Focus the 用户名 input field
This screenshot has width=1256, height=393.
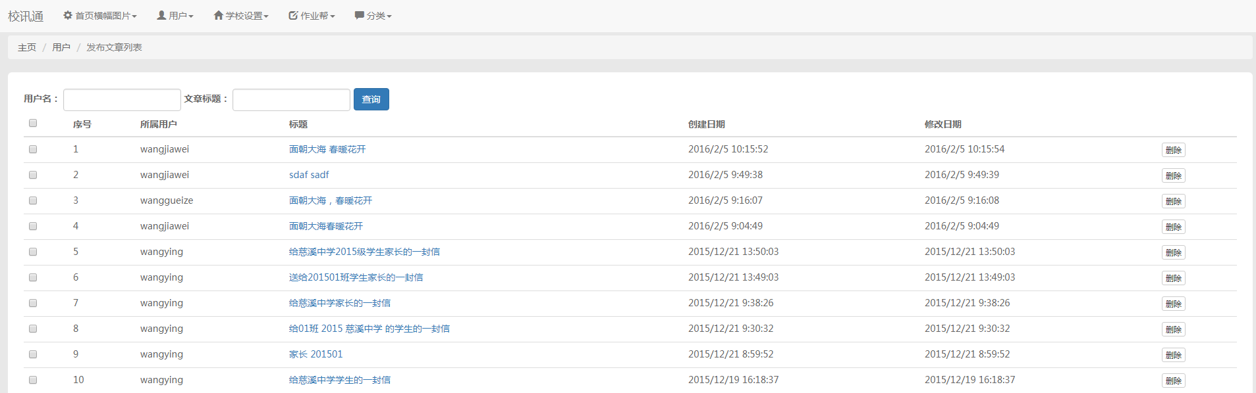coord(122,100)
